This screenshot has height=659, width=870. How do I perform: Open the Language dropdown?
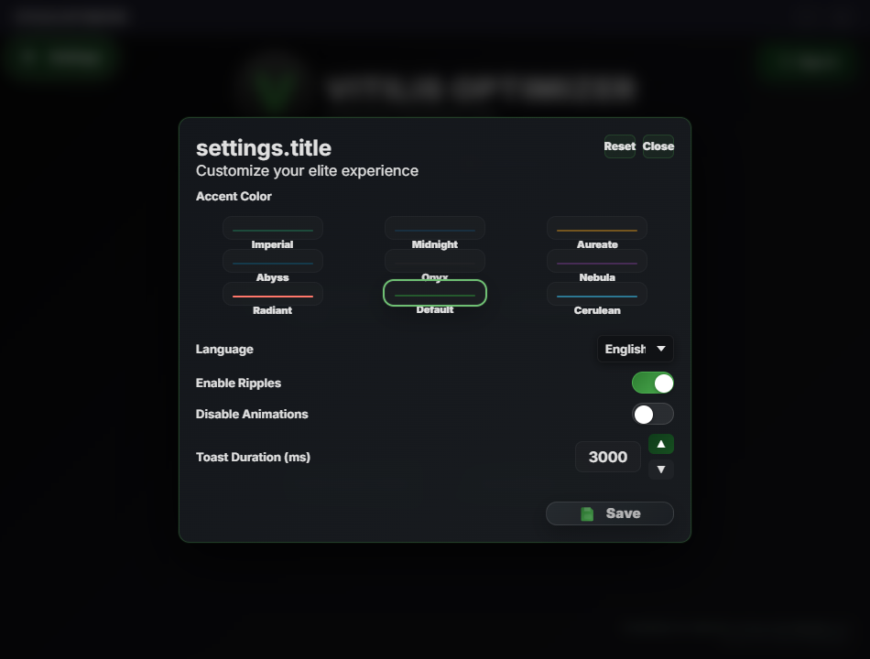(635, 349)
